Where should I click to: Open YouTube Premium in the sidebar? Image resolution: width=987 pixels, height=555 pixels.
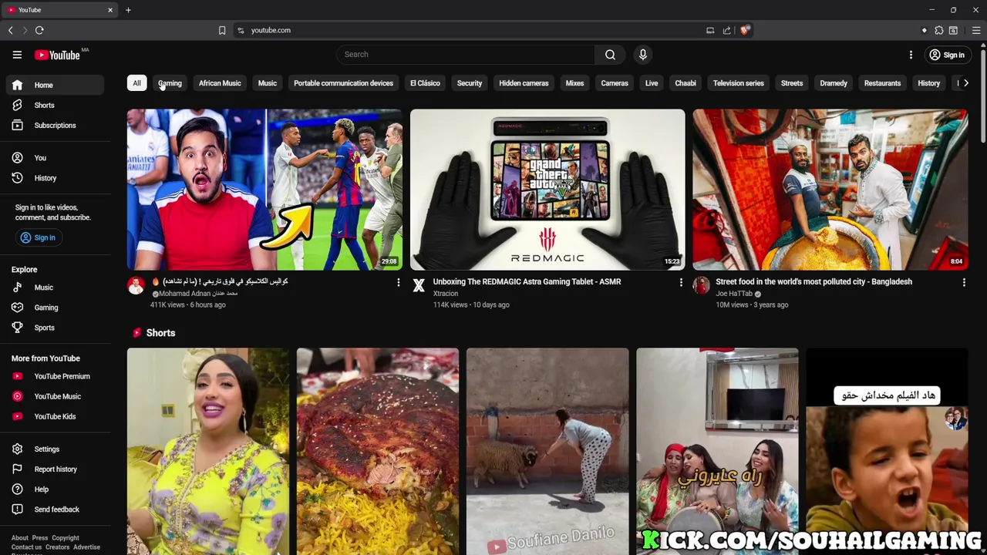(54, 376)
